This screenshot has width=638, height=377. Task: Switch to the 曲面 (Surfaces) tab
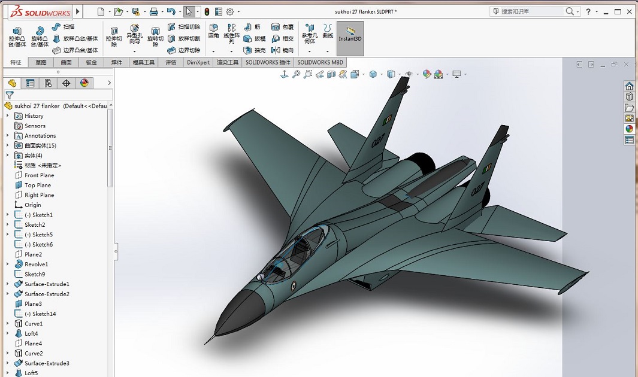pyautogui.click(x=66, y=62)
